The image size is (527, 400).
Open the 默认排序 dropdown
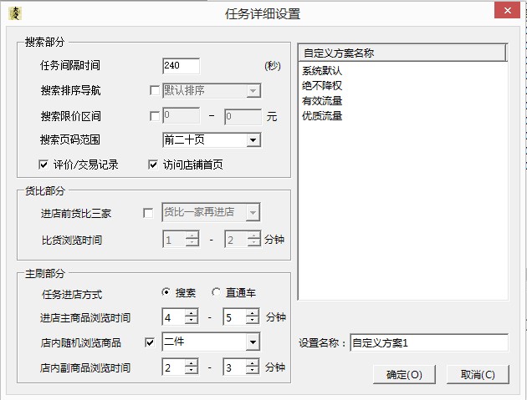click(253, 90)
